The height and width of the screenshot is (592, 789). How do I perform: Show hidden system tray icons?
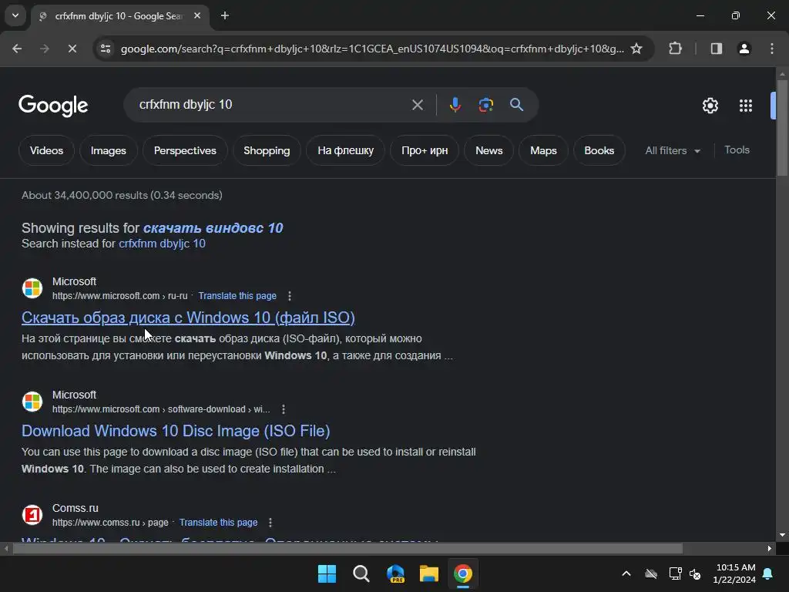point(626,573)
